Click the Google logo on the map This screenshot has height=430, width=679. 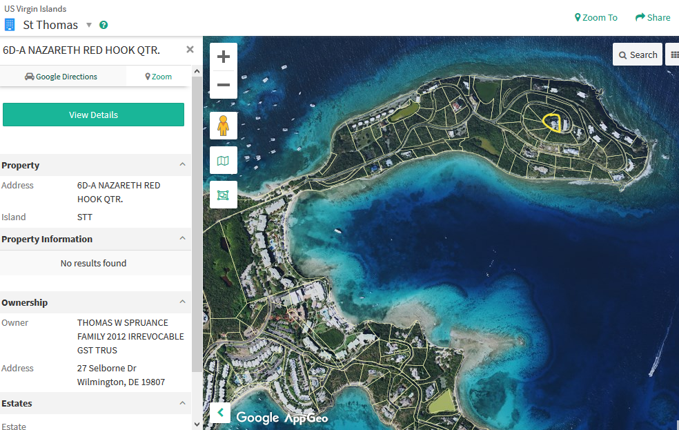pyautogui.click(x=257, y=418)
